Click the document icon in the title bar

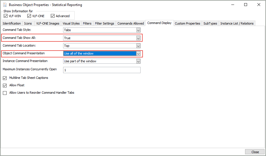(x=5, y=5)
